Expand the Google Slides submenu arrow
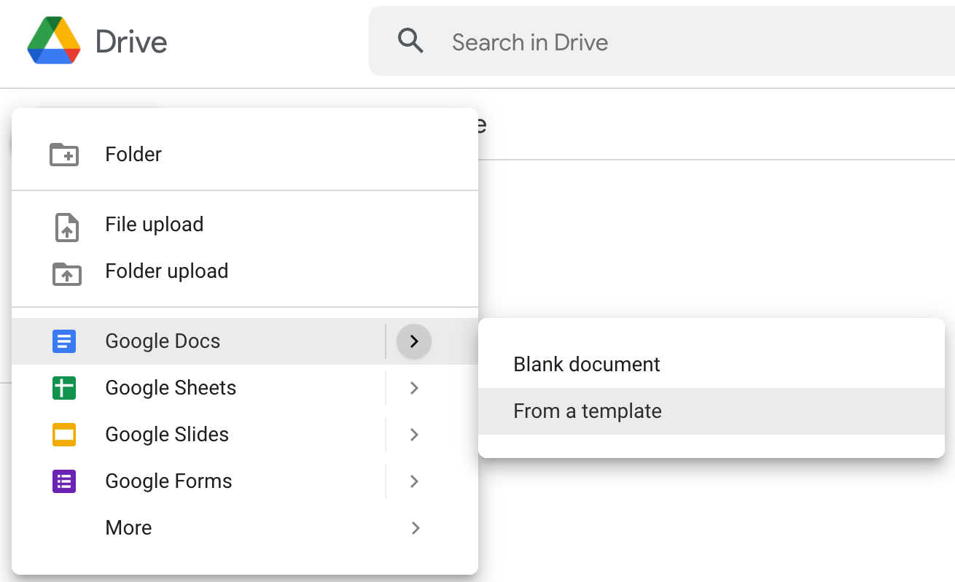Viewport: 955px width, 582px height. click(x=413, y=435)
